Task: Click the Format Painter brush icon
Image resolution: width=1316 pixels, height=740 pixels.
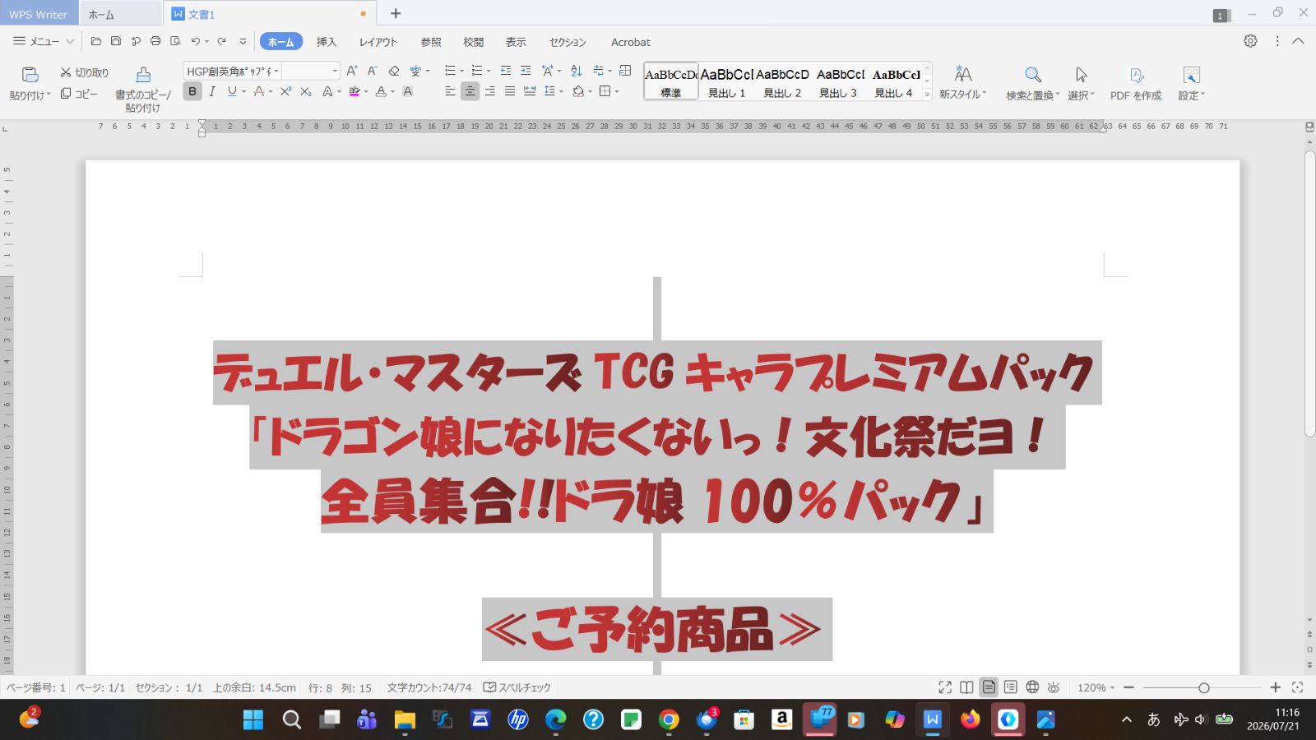Action: [143, 75]
